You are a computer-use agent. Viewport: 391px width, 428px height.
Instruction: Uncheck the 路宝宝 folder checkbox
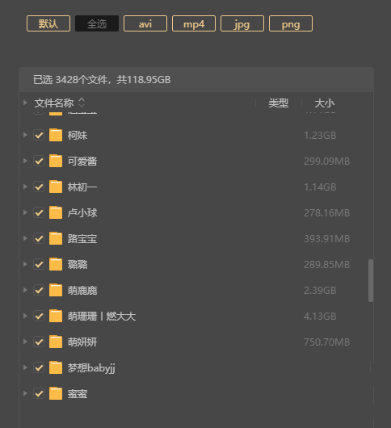(x=39, y=238)
